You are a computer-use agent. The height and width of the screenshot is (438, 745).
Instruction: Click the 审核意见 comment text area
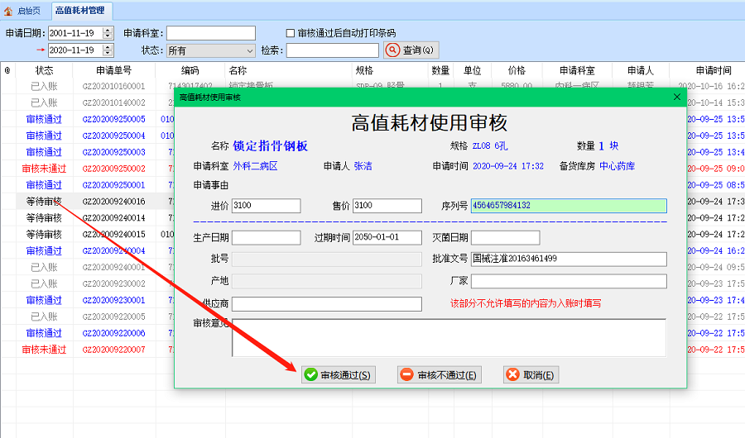pyautogui.click(x=449, y=338)
